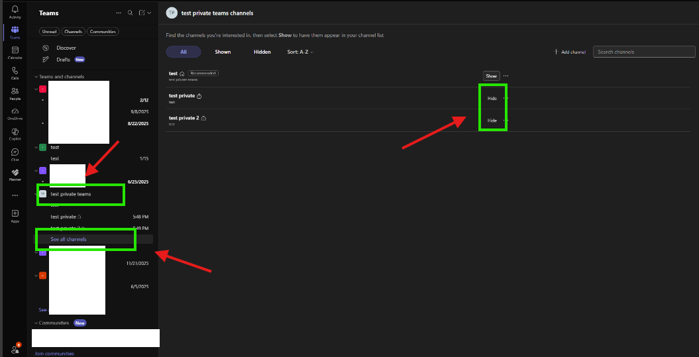Viewport: 699px width, 357px height.
Task: Collapse the test team in the list
Action: click(36, 147)
